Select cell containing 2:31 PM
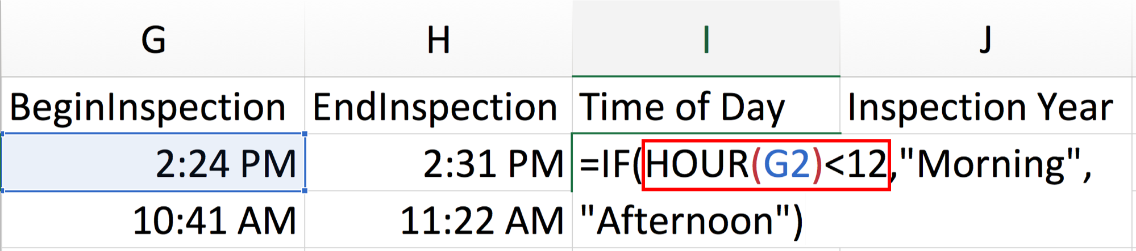 (x=438, y=163)
